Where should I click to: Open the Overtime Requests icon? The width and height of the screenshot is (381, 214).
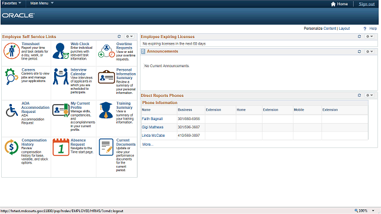click(107, 51)
